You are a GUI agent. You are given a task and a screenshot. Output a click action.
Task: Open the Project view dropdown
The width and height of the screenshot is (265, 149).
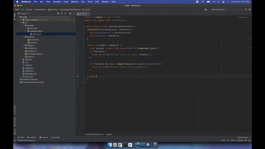click(x=23, y=14)
